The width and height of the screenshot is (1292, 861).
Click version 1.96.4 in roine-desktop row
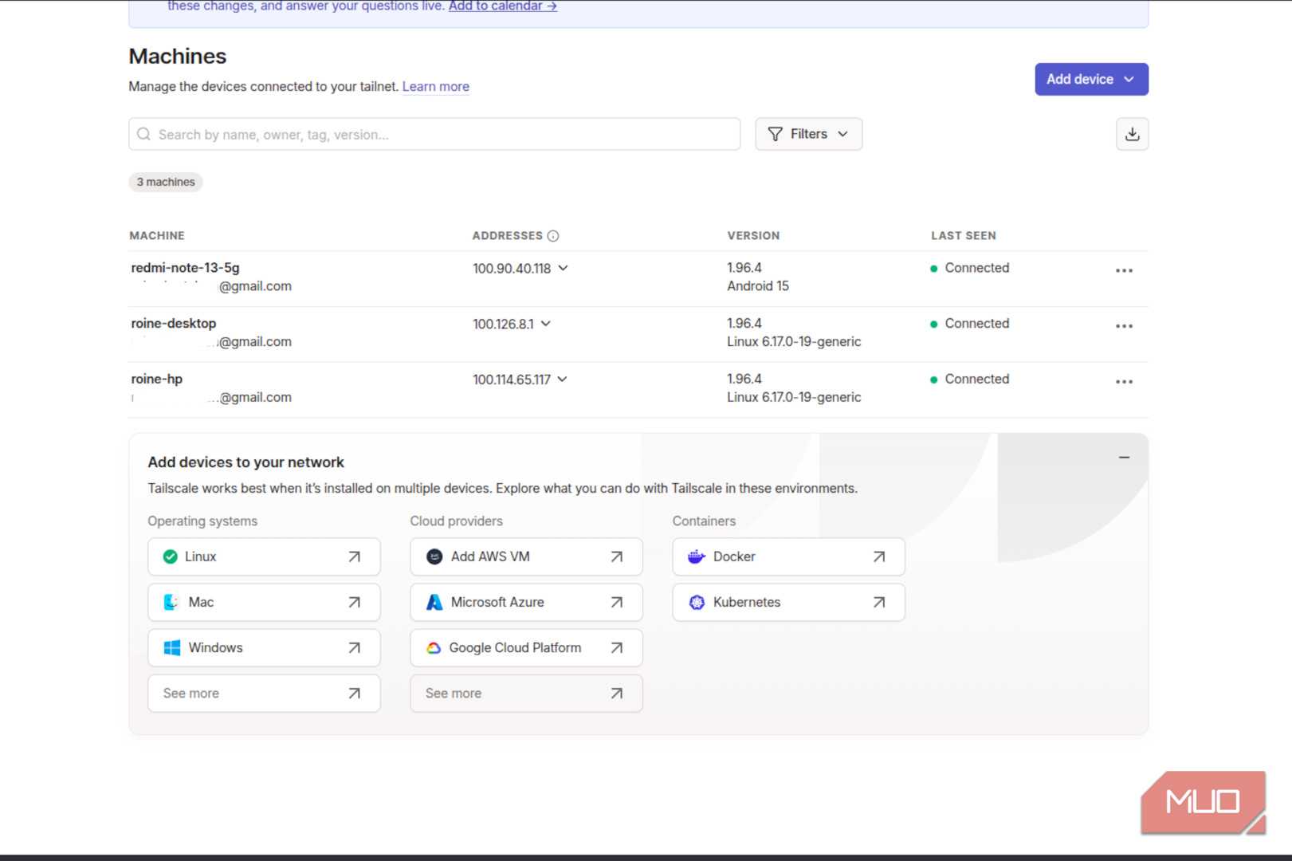click(x=744, y=324)
